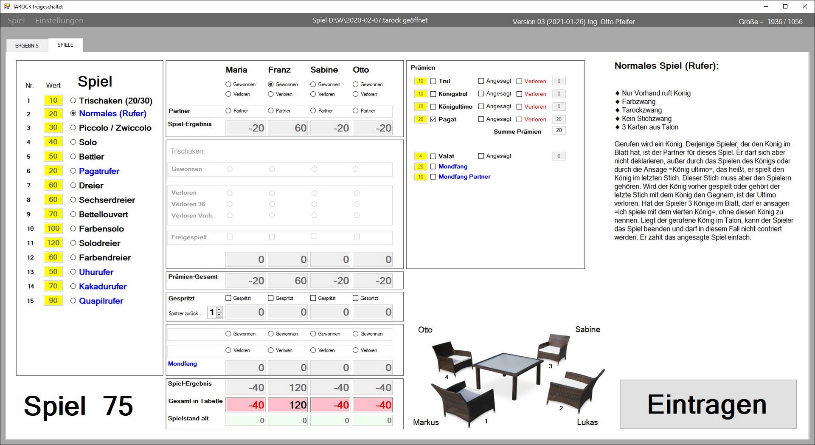
Task: Select the Quapilrufer game option
Action: pos(73,301)
